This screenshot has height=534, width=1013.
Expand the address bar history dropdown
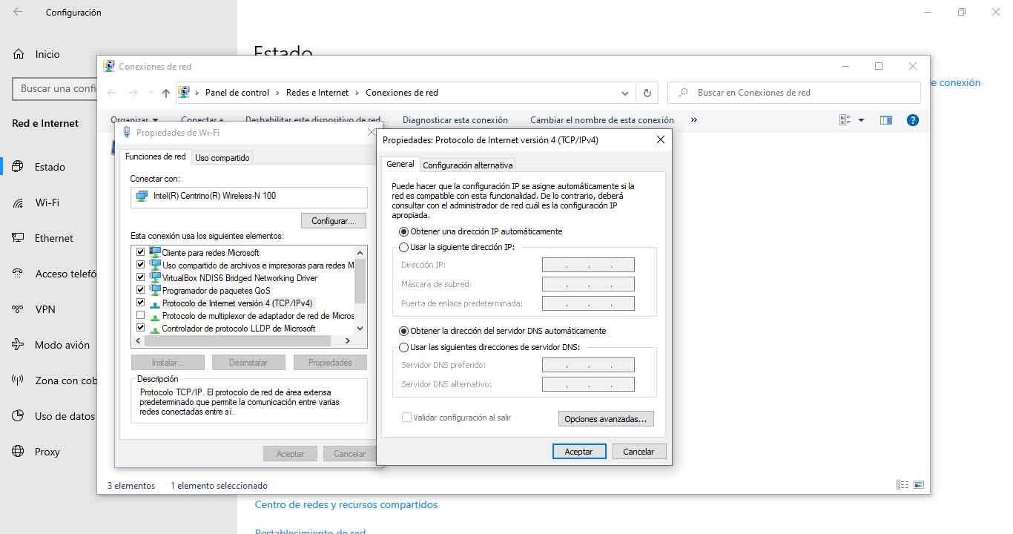pyautogui.click(x=625, y=93)
